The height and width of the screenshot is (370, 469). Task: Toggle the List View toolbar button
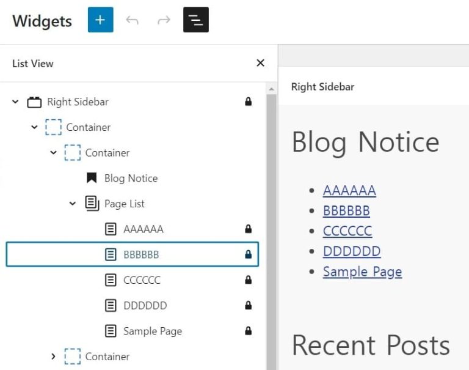(x=196, y=20)
